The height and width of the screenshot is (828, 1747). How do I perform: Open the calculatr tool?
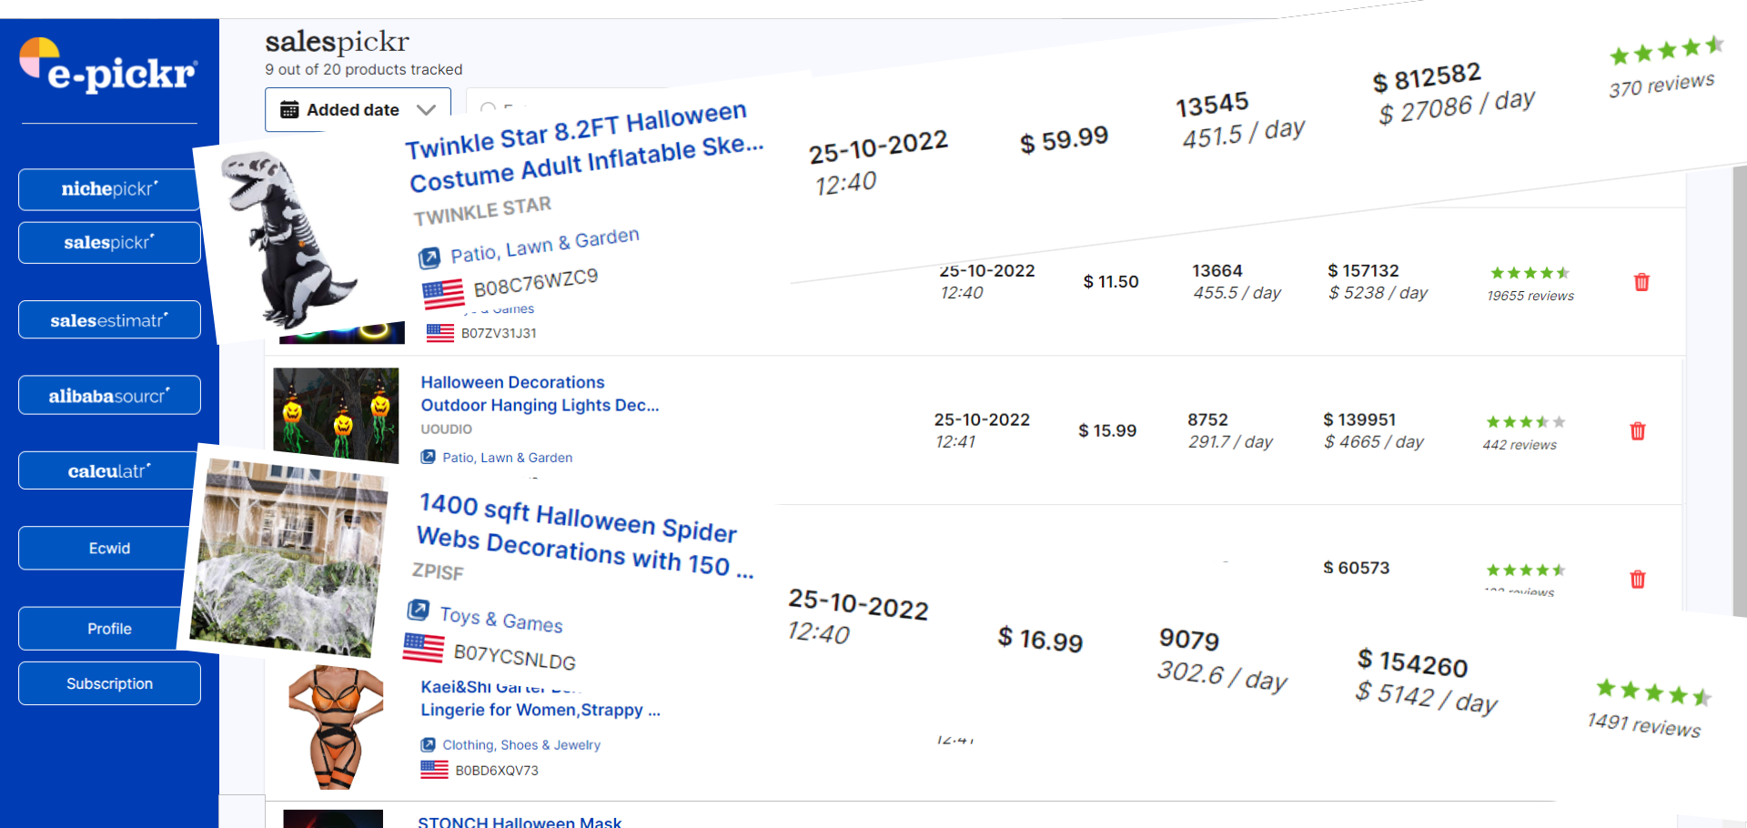tap(109, 471)
